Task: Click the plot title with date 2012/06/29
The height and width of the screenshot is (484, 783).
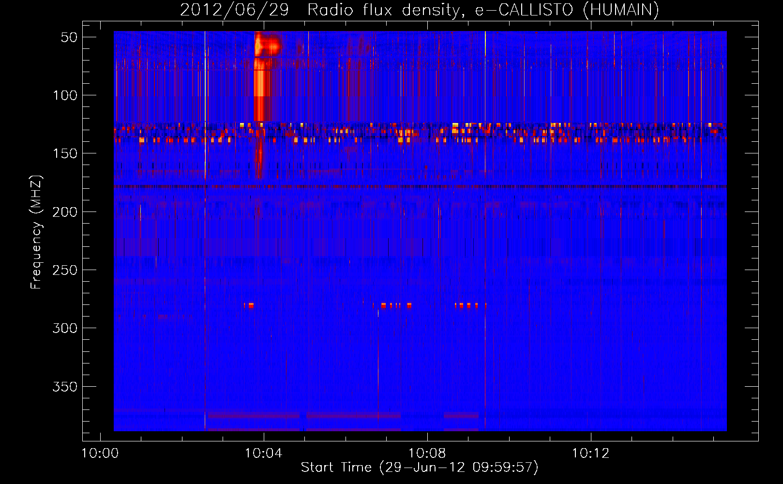Action: (x=419, y=10)
